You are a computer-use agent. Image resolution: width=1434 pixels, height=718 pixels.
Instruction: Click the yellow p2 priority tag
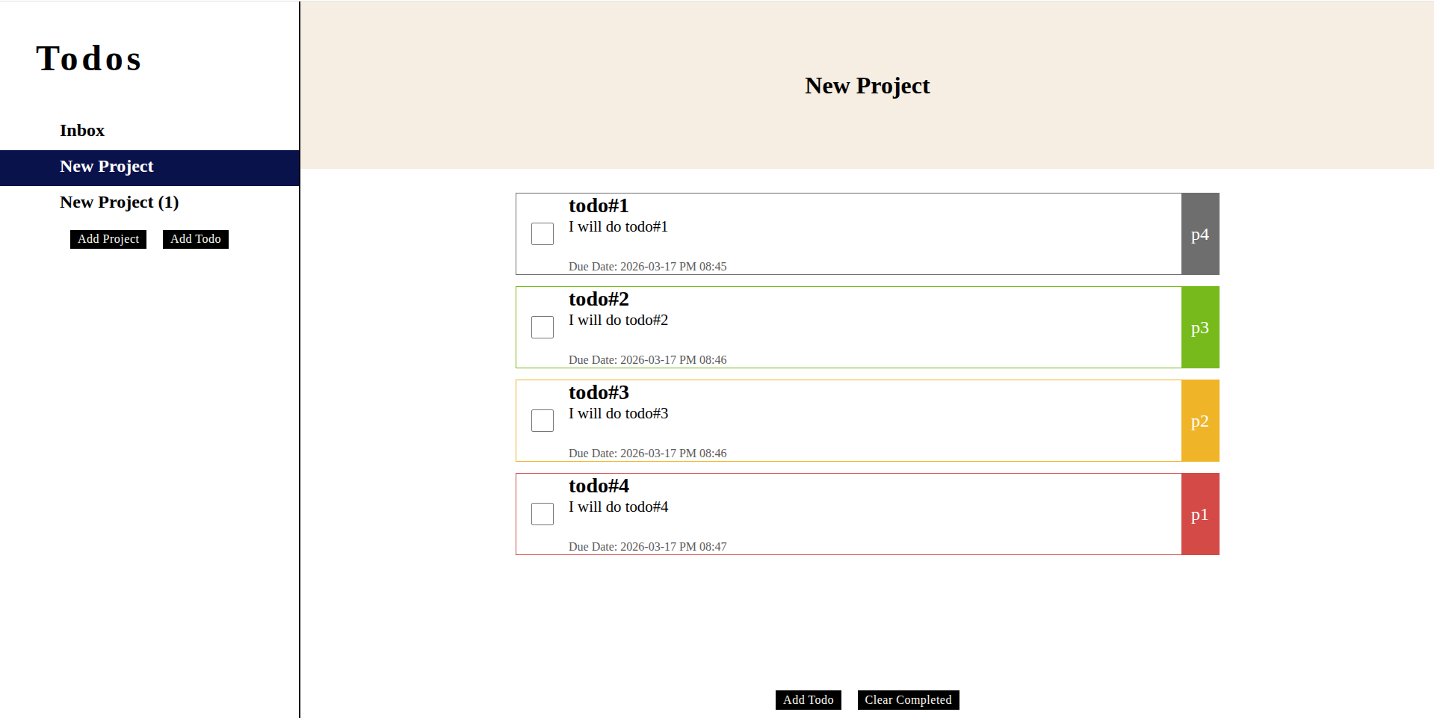pos(1200,421)
